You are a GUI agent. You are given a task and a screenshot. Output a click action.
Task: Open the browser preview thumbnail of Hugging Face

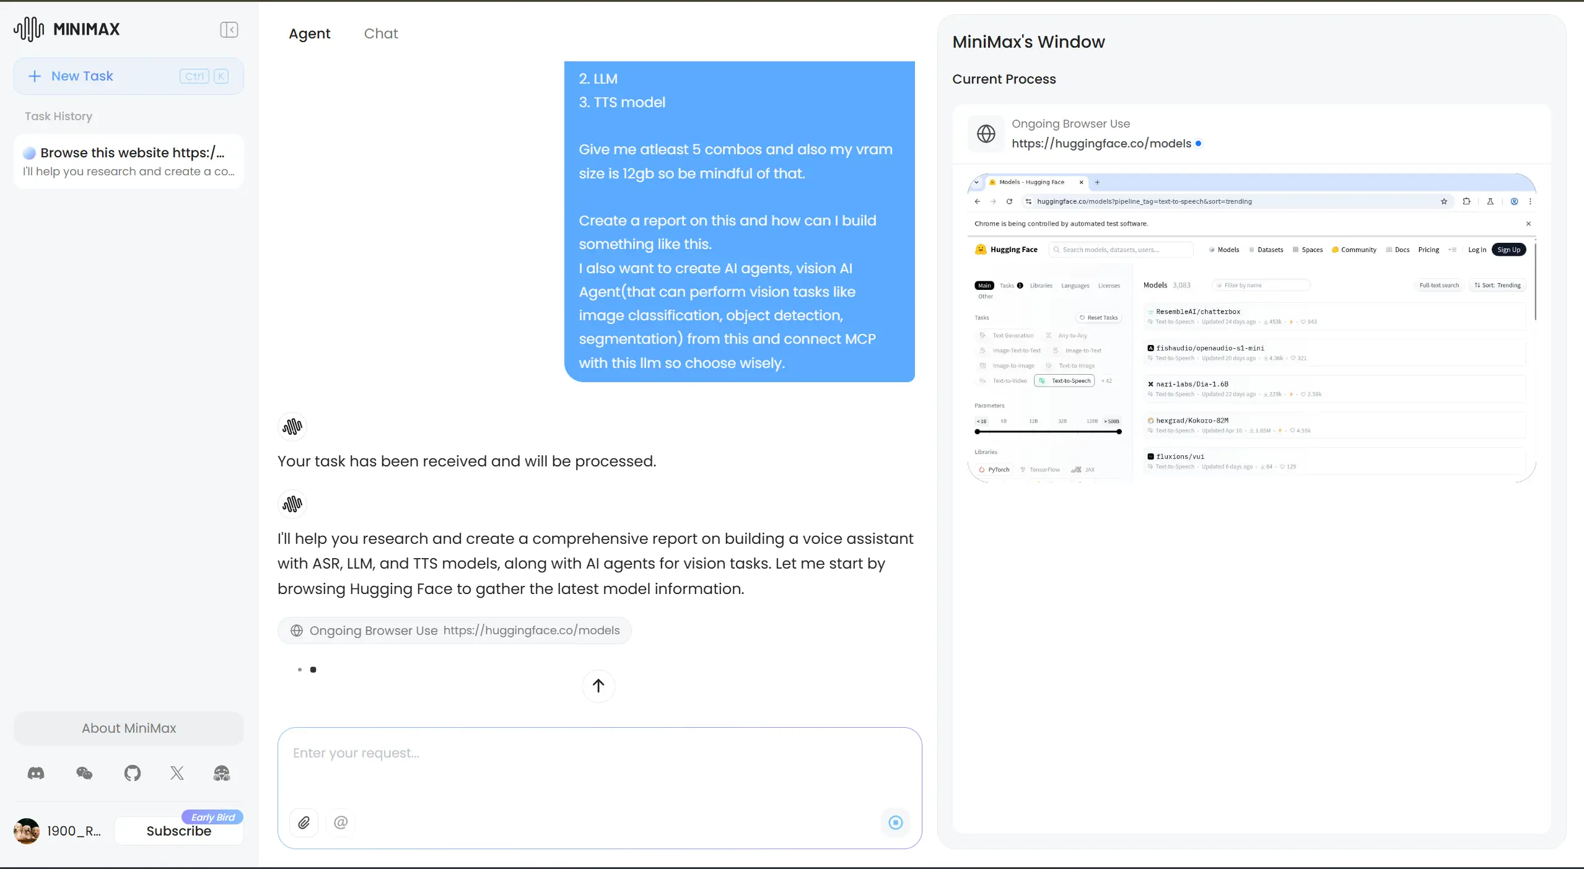(x=1251, y=327)
